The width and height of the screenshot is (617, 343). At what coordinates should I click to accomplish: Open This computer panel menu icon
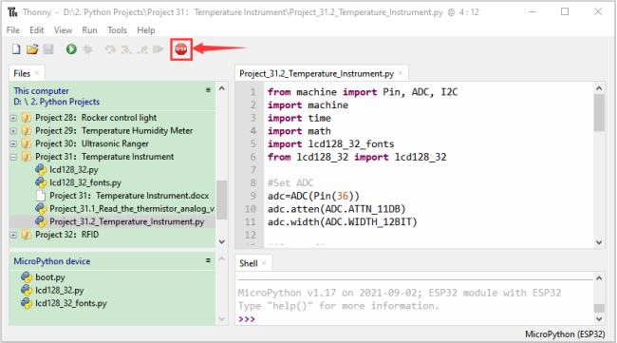(x=208, y=90)
